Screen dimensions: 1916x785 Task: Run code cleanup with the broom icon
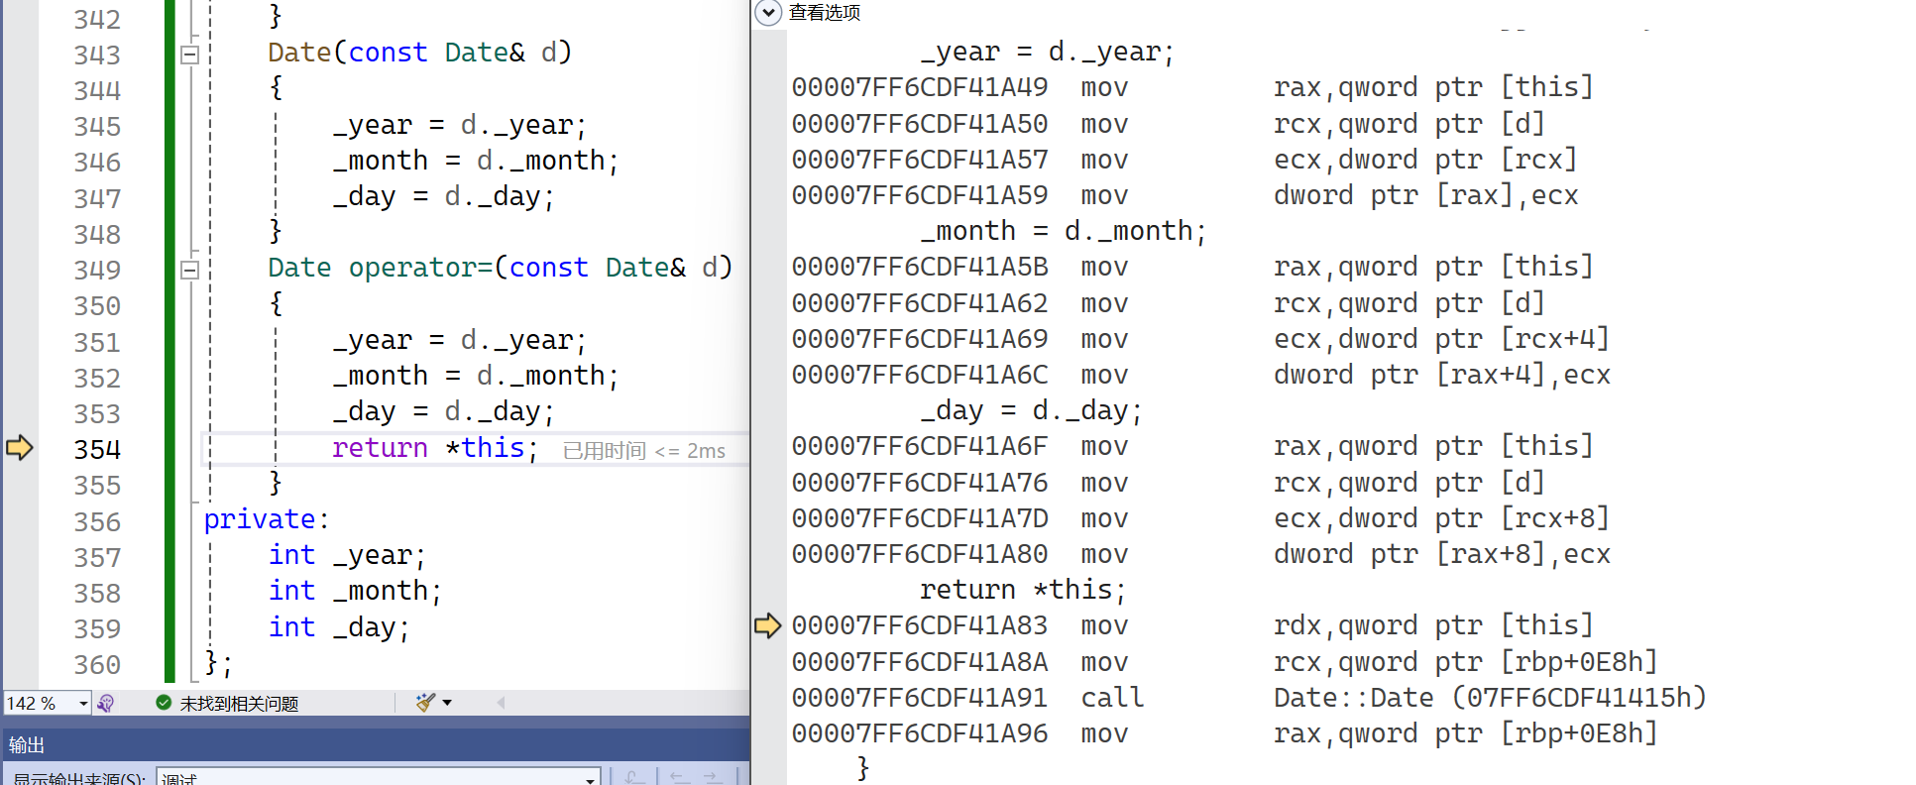426,703
